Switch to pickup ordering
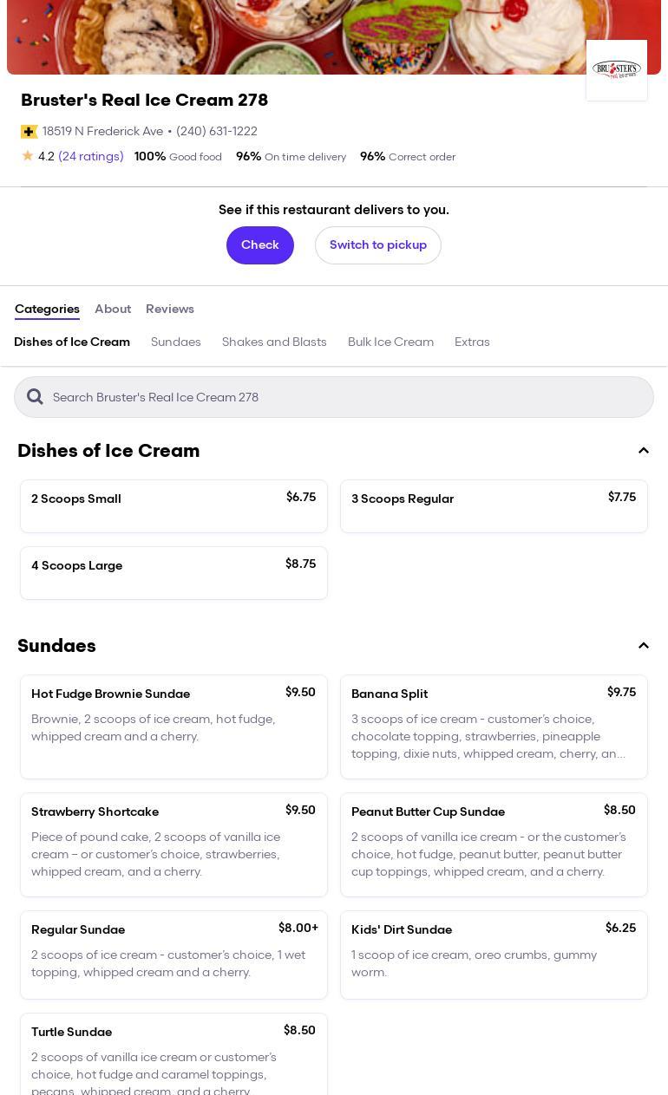 (x=377, y=245)
